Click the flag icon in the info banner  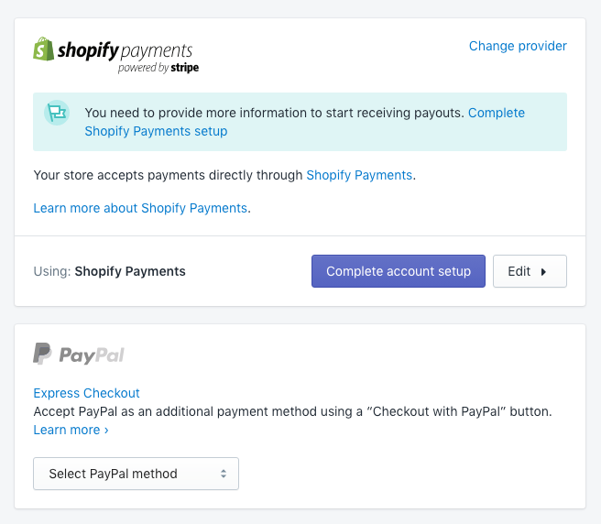click(x=57, y=113)
